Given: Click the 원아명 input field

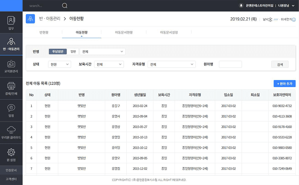Looking at the screenshot, I should tap(230, 64).
